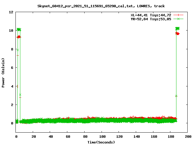Viewport: 194px width, 145px height.
Task: Click the Time(Seconds) x-axis label
Action: [x=101, y=142]
